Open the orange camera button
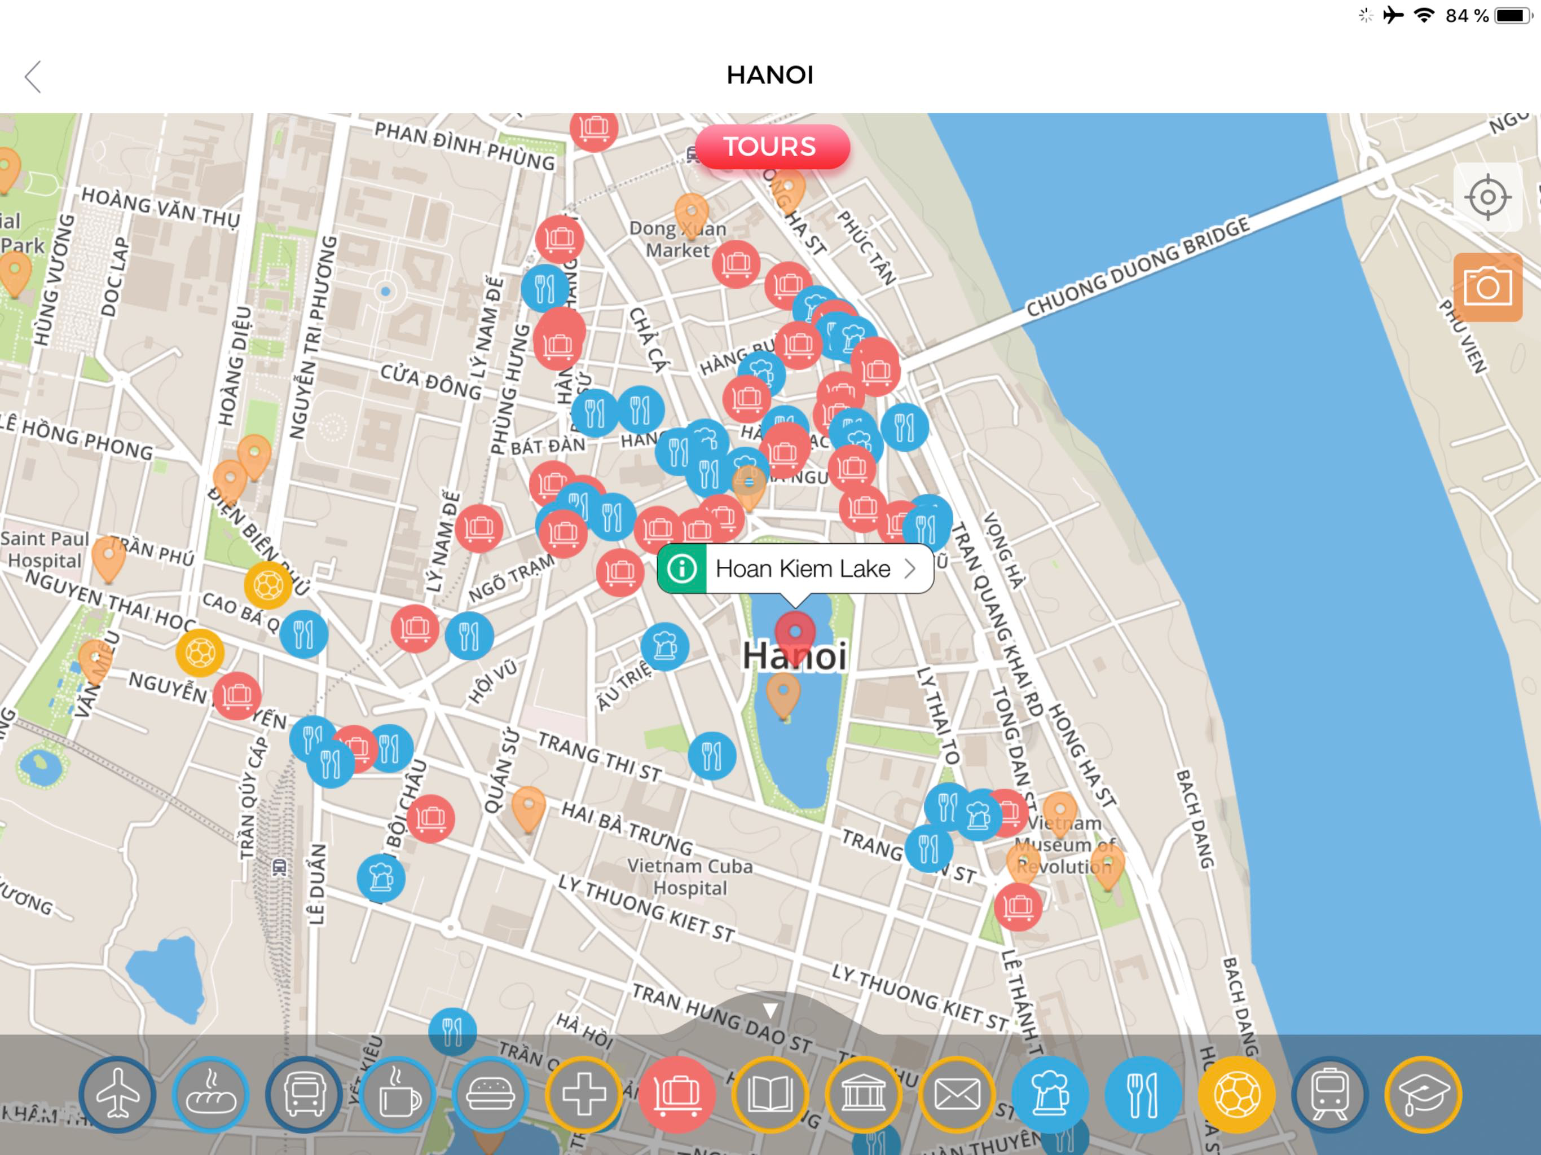Viewport: 1541px width, 1155px height. coord(1487,287)
